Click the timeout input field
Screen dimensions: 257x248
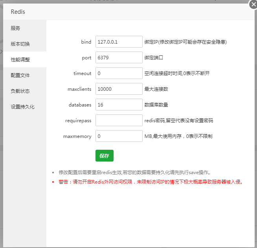[119, 73]
